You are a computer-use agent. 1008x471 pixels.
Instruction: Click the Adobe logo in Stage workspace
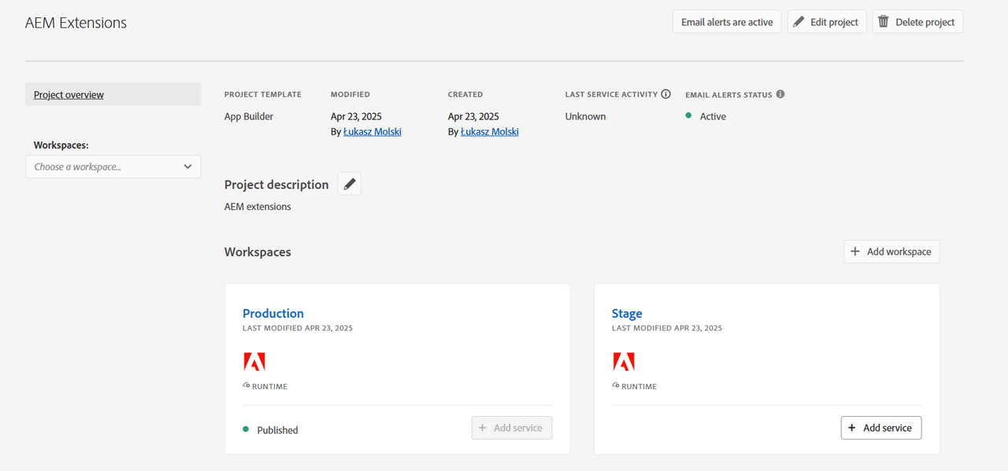point(623,362)
